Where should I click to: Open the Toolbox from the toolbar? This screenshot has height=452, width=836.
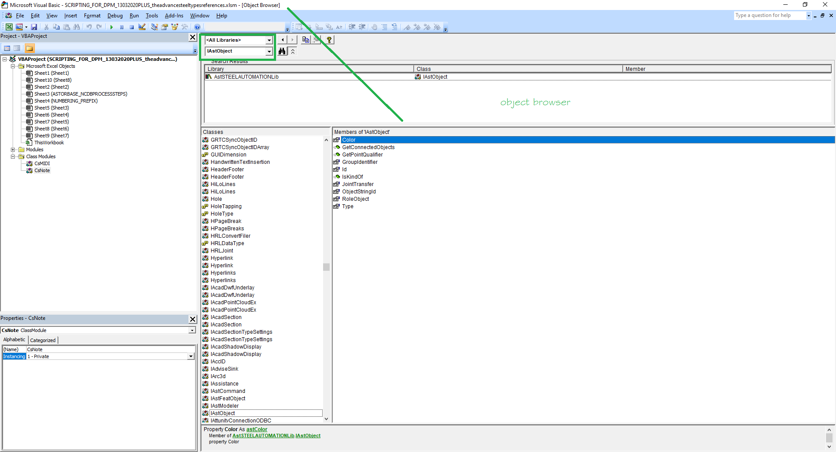click(185, 27)
